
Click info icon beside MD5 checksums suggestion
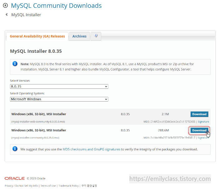[15, 149]
